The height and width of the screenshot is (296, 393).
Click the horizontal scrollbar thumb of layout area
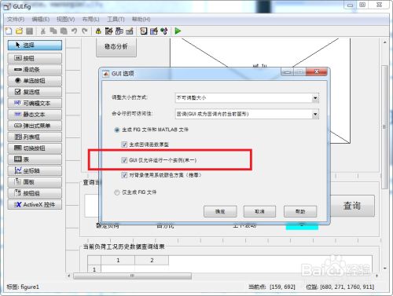pos(132,276)
